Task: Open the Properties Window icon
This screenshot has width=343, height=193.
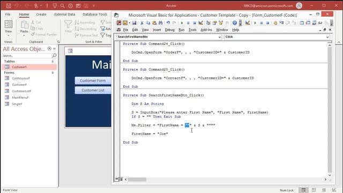Action: 214,23
